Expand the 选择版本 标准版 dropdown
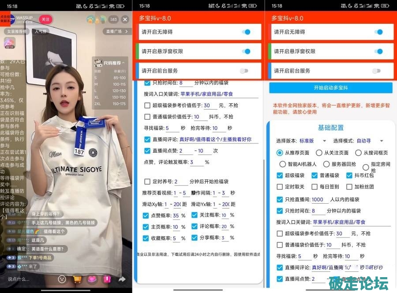The height and width of the screenshot is (293, 397). 312,141
